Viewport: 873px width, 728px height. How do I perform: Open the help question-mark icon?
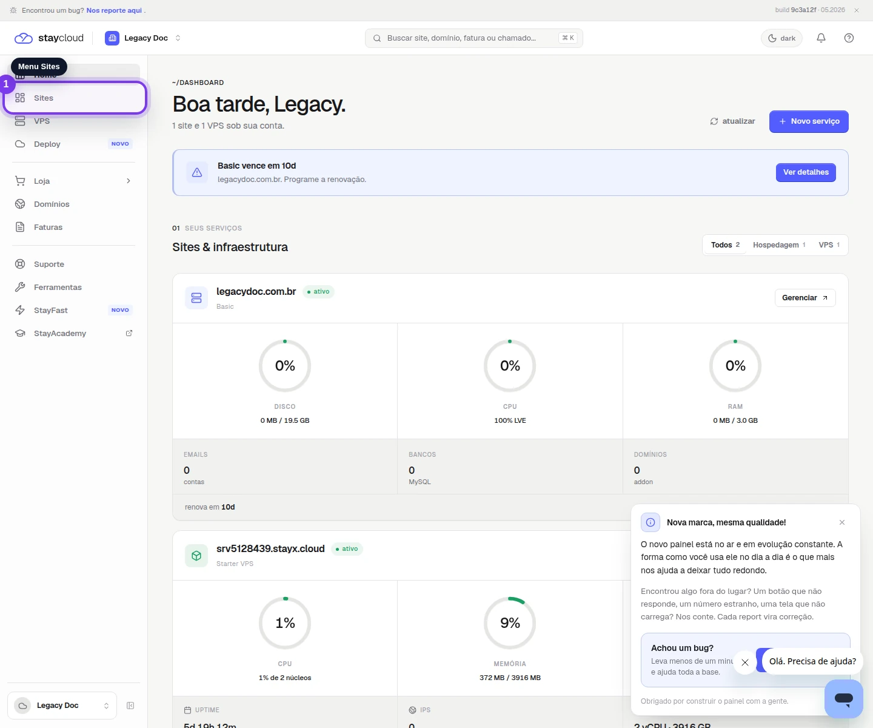click(849, 38)
